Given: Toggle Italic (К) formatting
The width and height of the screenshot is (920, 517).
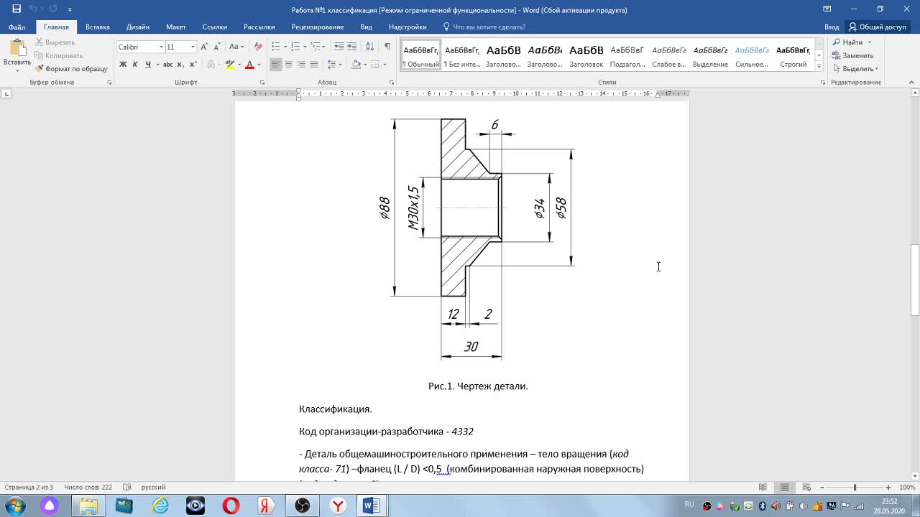Looking at the screenshot, I should point(135,65).
